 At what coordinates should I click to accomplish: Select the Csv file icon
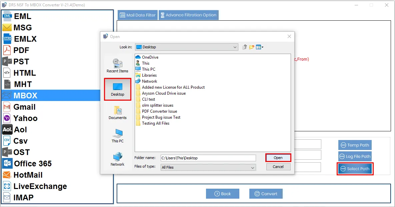[x=7, y=141]
